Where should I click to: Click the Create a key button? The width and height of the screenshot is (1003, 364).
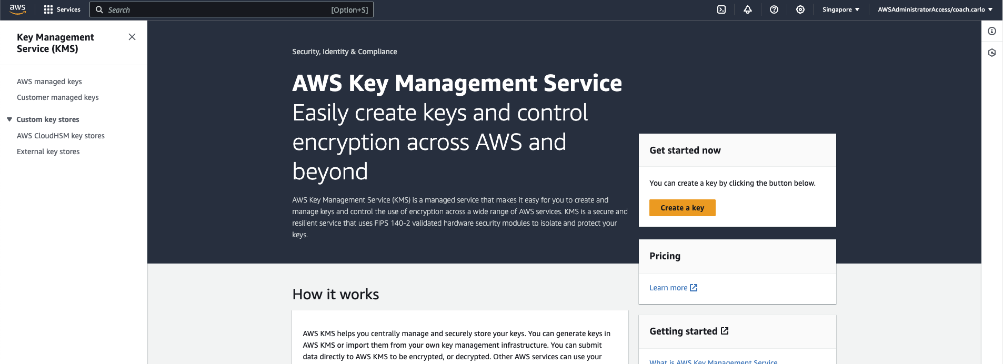click(x=682, y=208)
